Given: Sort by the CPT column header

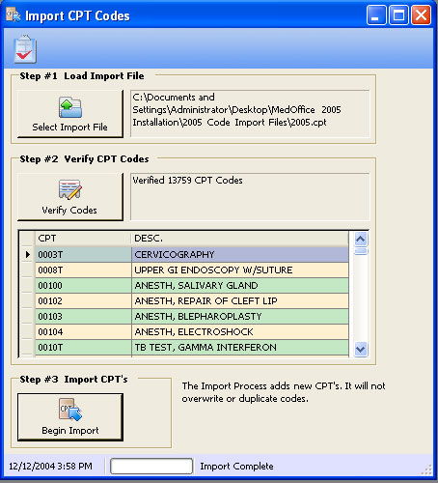Looking at the screenshot, I should click(83, 239).
